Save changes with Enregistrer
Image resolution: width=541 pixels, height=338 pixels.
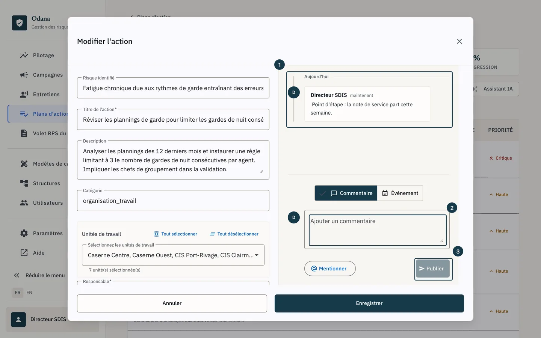369,303
